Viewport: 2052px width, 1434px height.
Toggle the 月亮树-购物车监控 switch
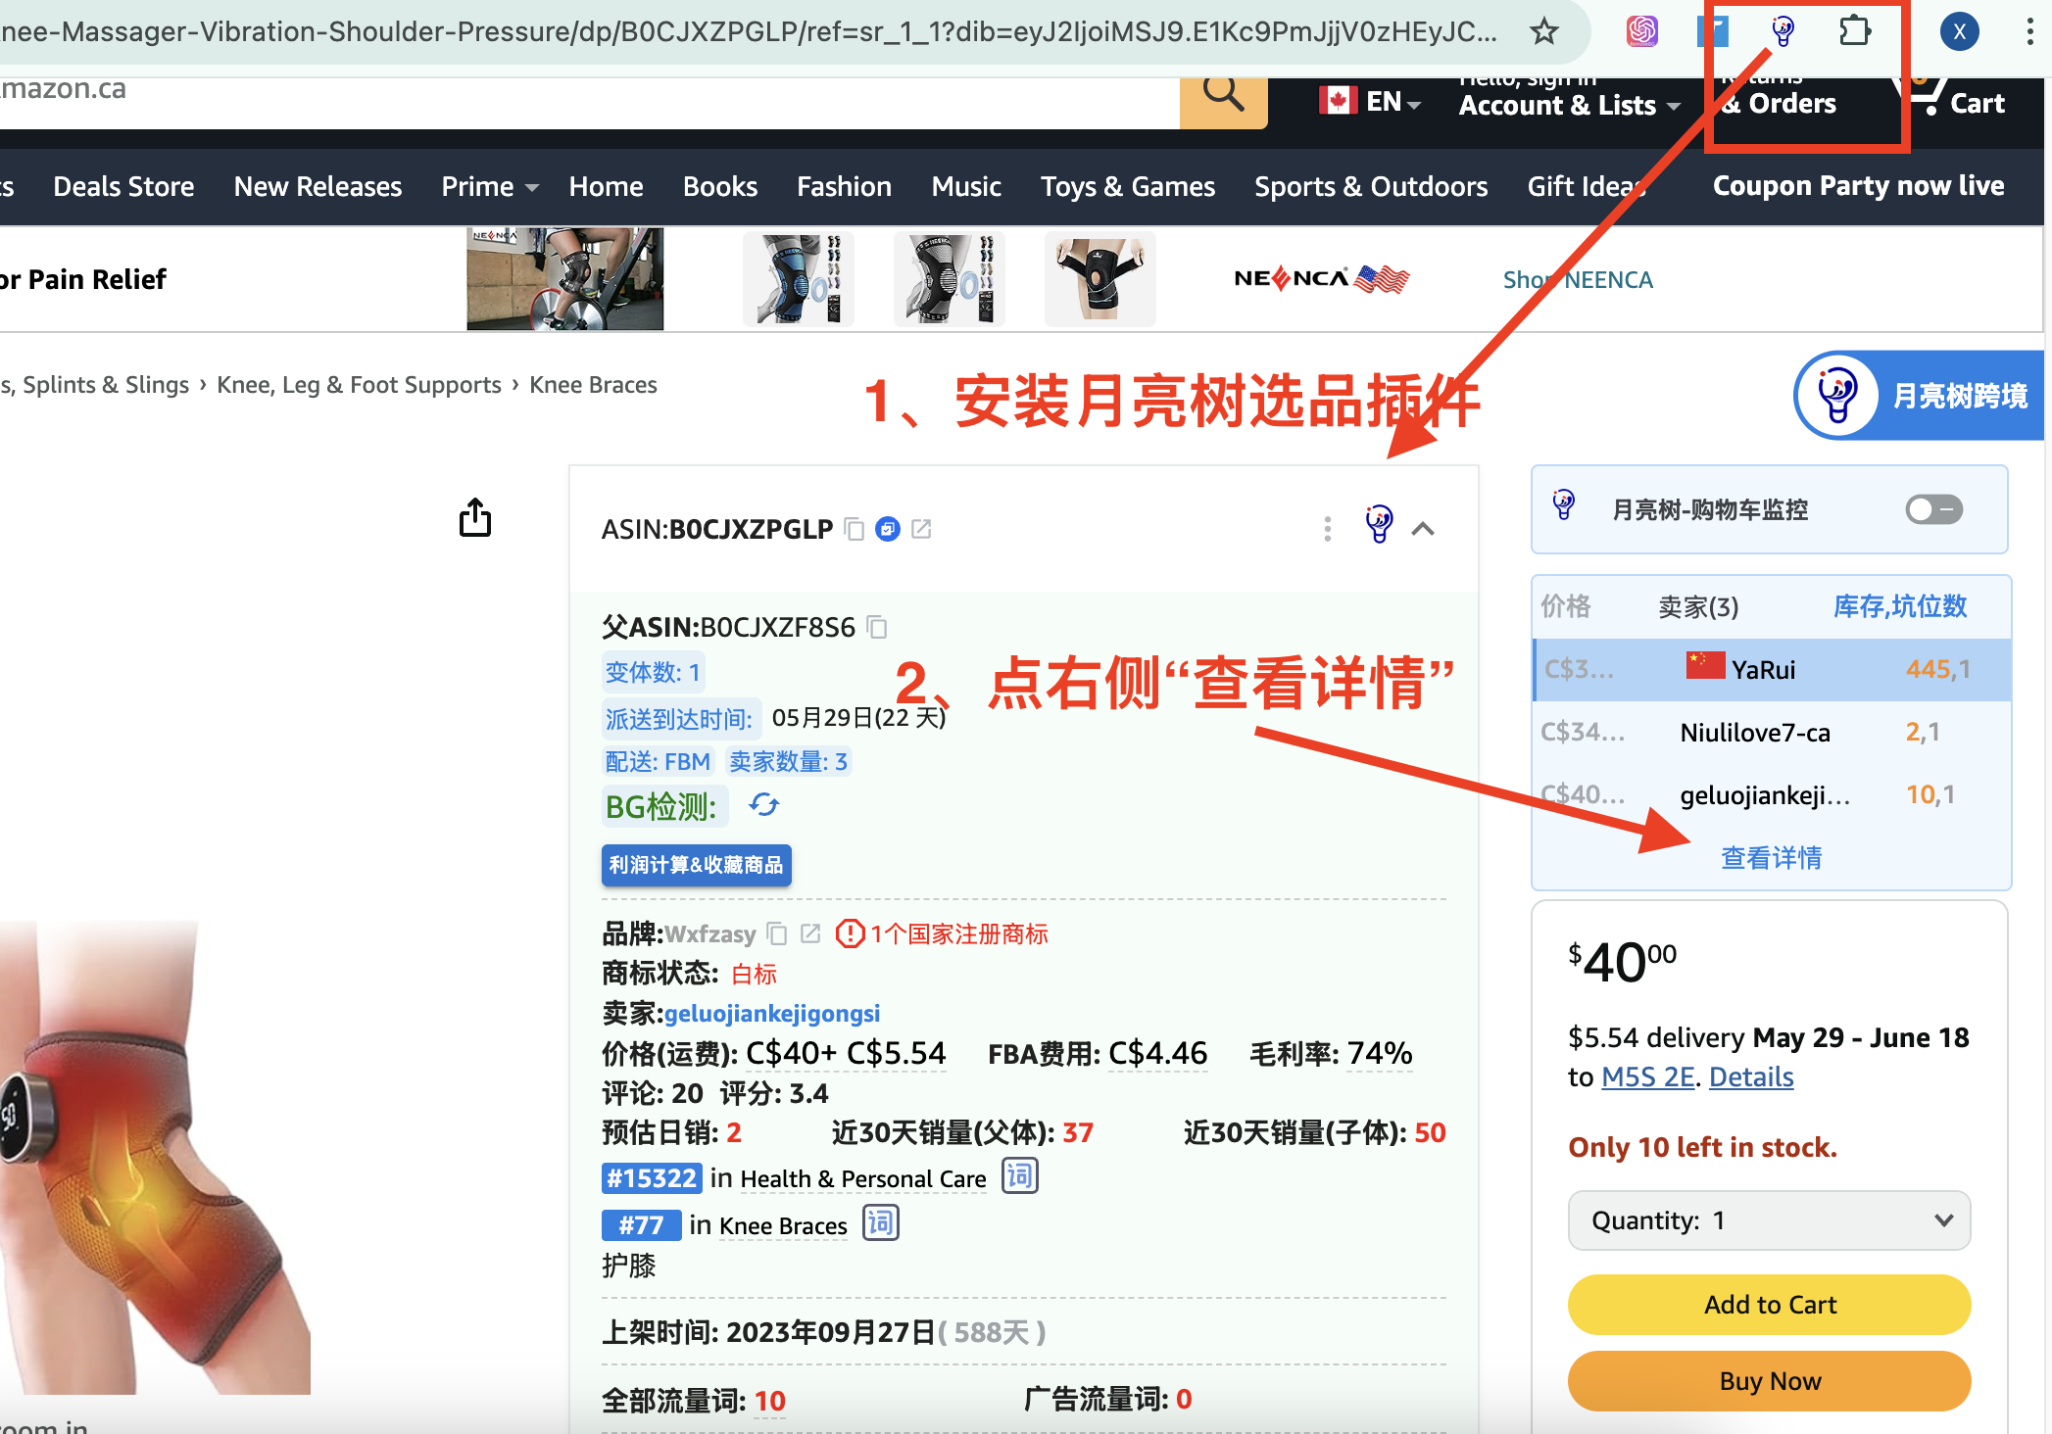pos(1934,509)
